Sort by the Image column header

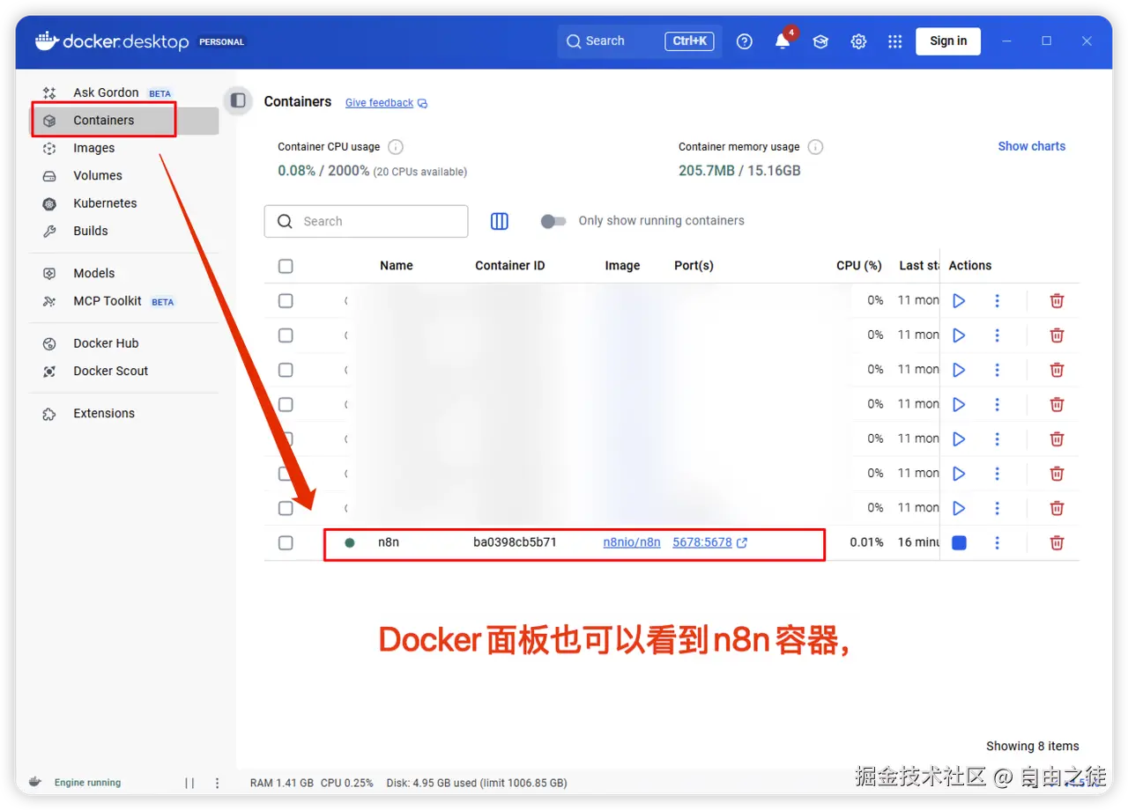[x=622, y=265]
